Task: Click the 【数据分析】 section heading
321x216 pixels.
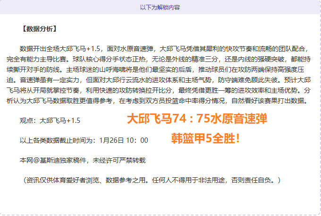Action: point(39,29)
